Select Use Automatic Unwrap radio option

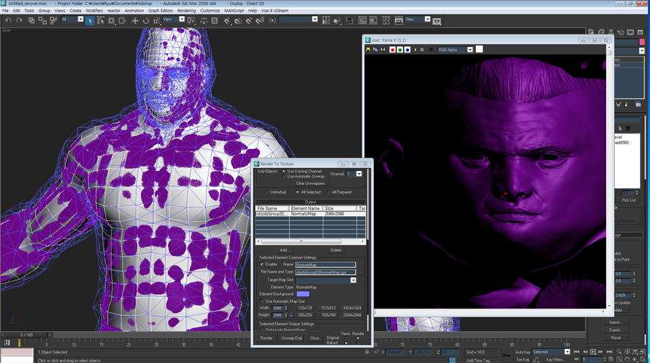point(284,176)
